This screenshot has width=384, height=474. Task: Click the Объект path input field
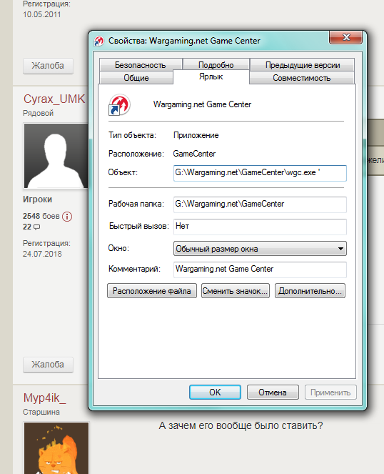[260, 173]
